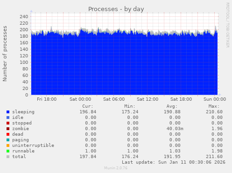Click the dead legend color swatch
This screenshot has height=173, width=232.
8,134
